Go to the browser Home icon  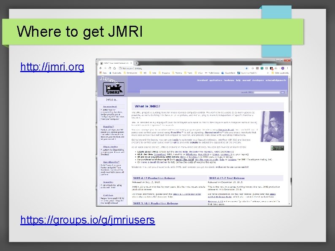pos(114,68)
